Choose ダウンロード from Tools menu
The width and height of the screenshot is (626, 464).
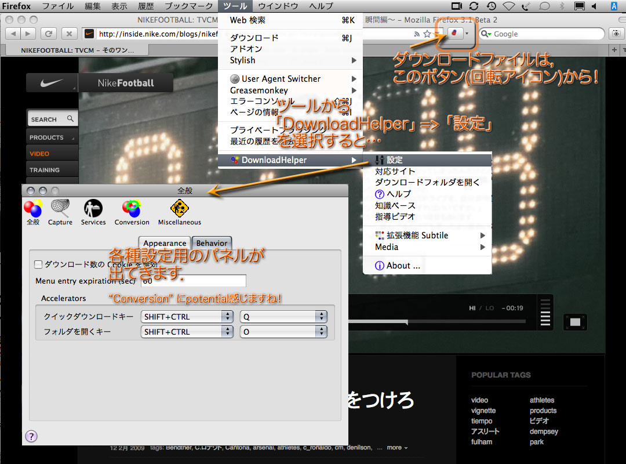pyautogui.click(x=290, y=38)
